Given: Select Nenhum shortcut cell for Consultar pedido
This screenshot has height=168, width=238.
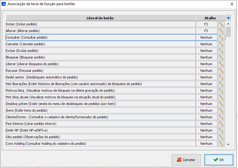Looking at the screenshot, I should click(x=206, y=38).
